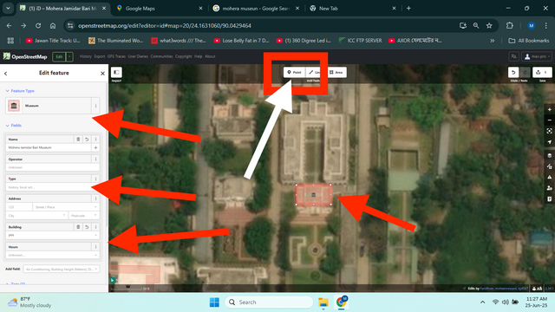Select the museum building on the map
The height and width of the screenshot is (312, 555).
[314, 194]
